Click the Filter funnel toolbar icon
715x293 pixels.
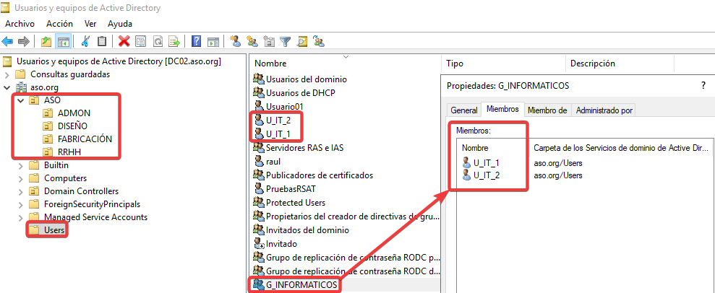pos(285,41)
